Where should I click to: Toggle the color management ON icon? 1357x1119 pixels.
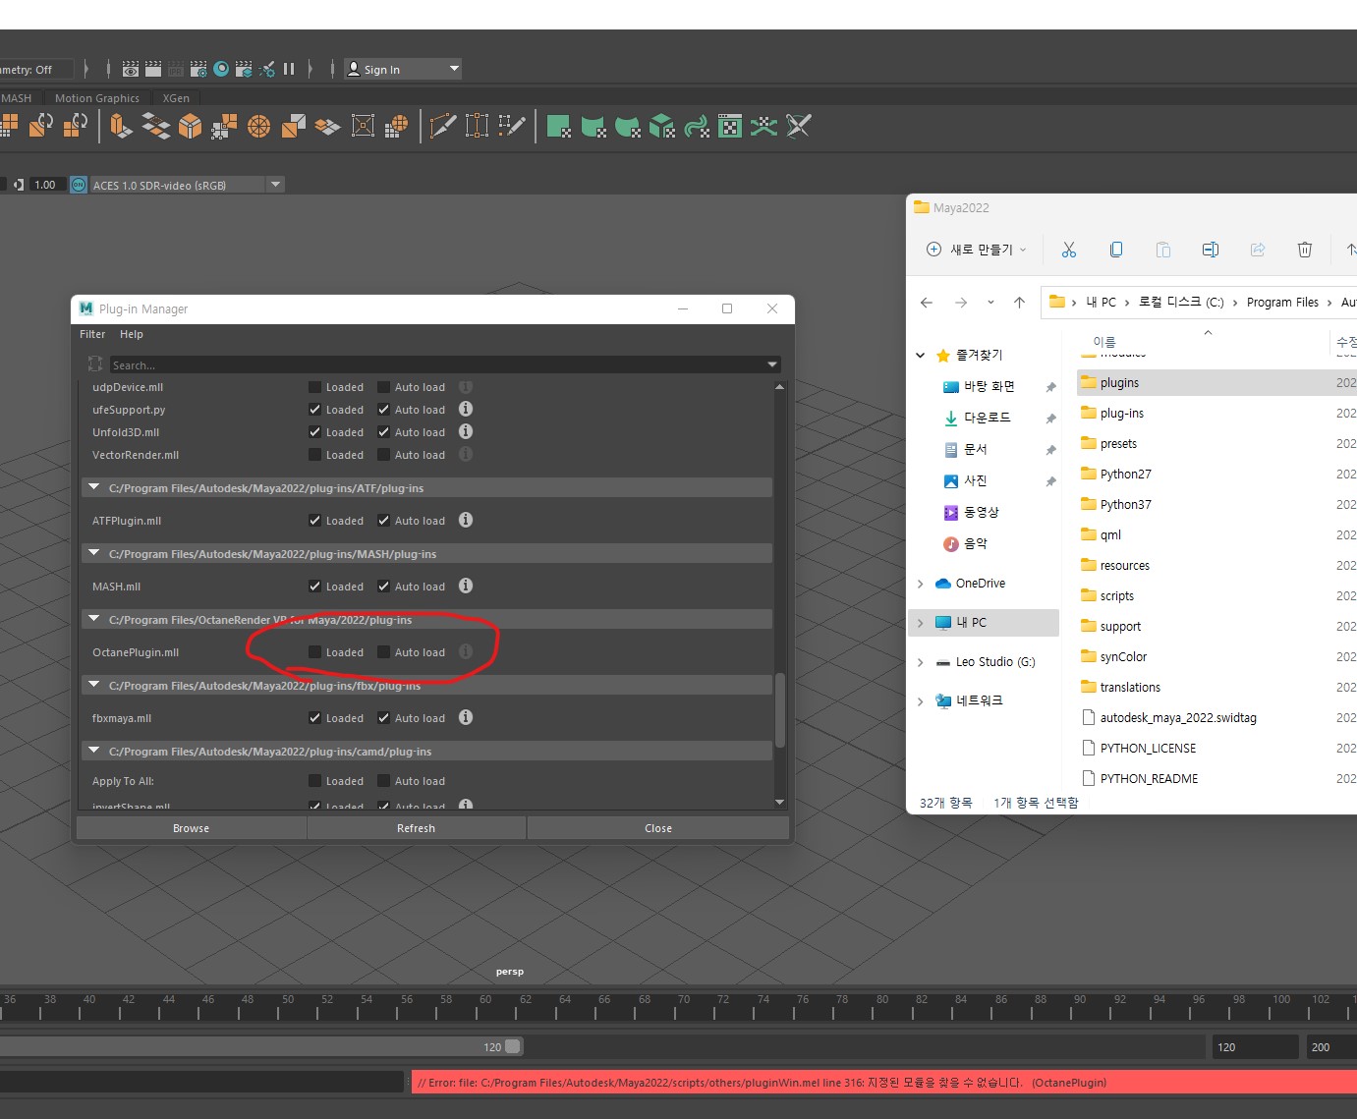pyautogui.click(x=79, y=185)
